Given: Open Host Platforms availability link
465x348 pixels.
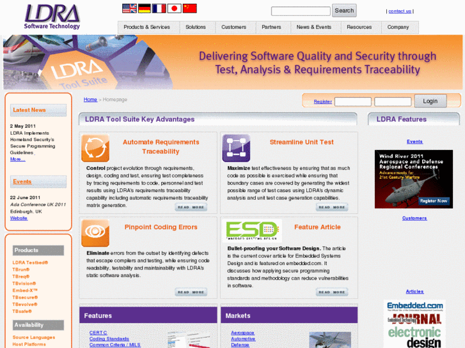Looking at the screenshot, I should pyautogui.click(x=29, y=344).
